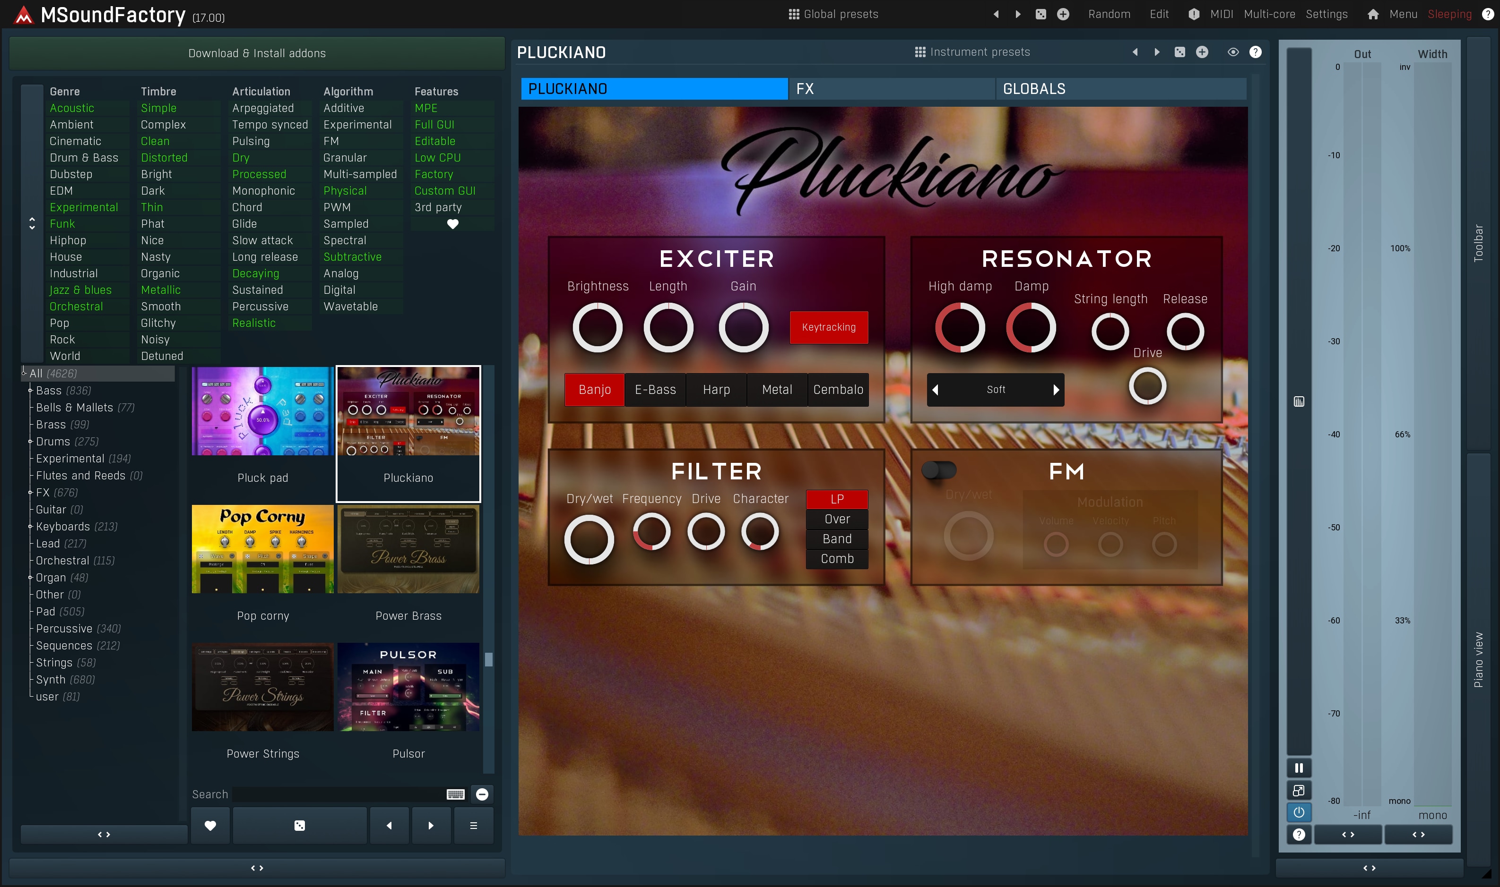Viewport: 1500px width, 887px height.
Task: Click the pause icon below output meter
Action: pos(1299,768)
